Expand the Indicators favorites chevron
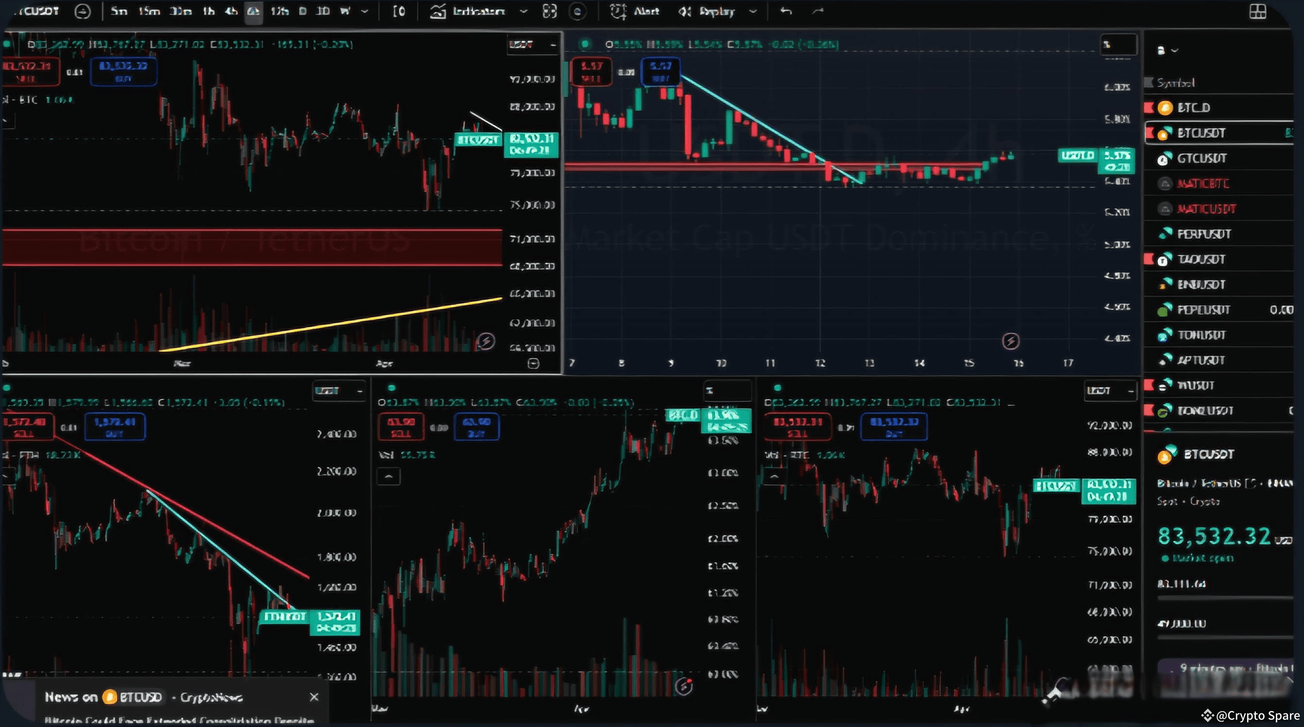 524,11
